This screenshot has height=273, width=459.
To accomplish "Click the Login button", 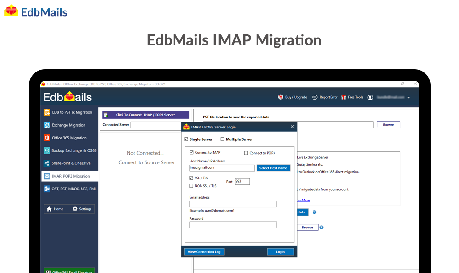I will 280,252.
